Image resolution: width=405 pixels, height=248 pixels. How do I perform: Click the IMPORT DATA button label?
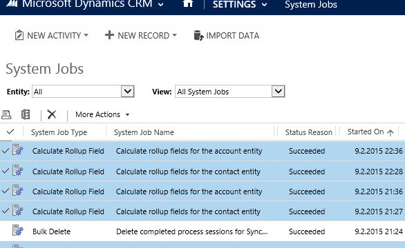232,36
